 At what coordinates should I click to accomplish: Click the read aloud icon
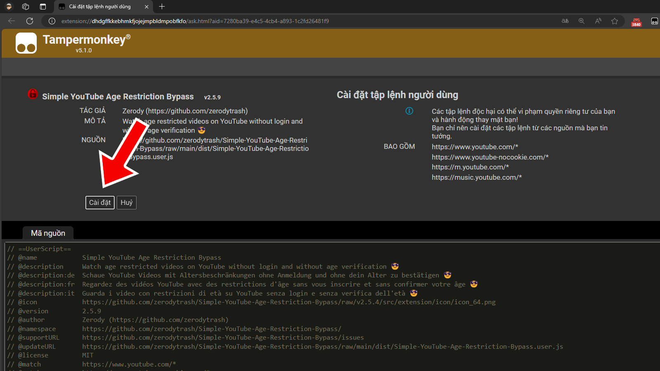pyautogui.click(x=598, y=21)
